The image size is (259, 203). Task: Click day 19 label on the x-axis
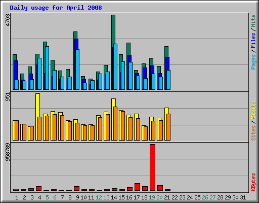point(152,197)
